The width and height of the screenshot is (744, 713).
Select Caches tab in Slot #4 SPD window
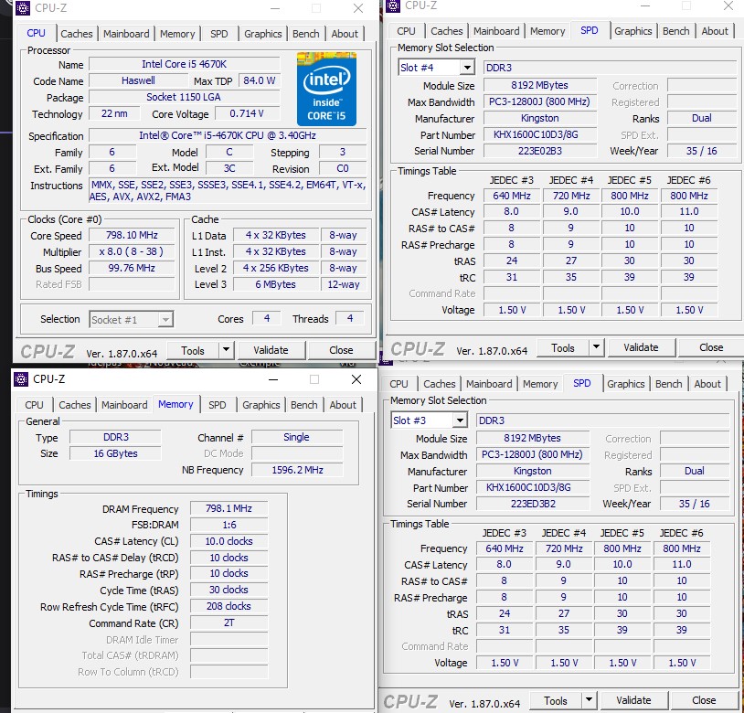click(447, 31)
